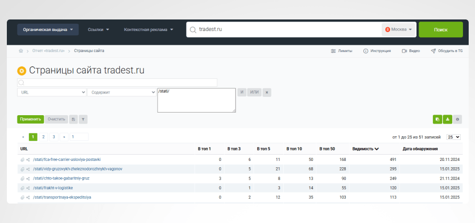Click the next page » button
The height and width of the screenshot is (223, 475).
(x=64, y=137)
